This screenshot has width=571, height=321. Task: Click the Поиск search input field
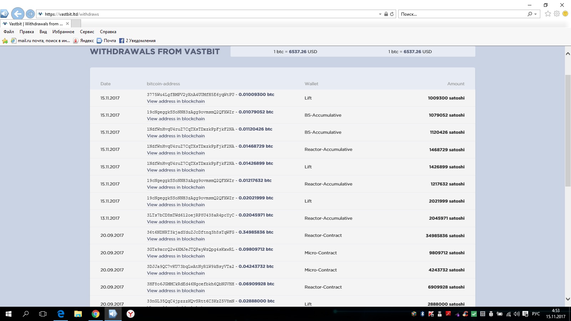click(462, 14)
